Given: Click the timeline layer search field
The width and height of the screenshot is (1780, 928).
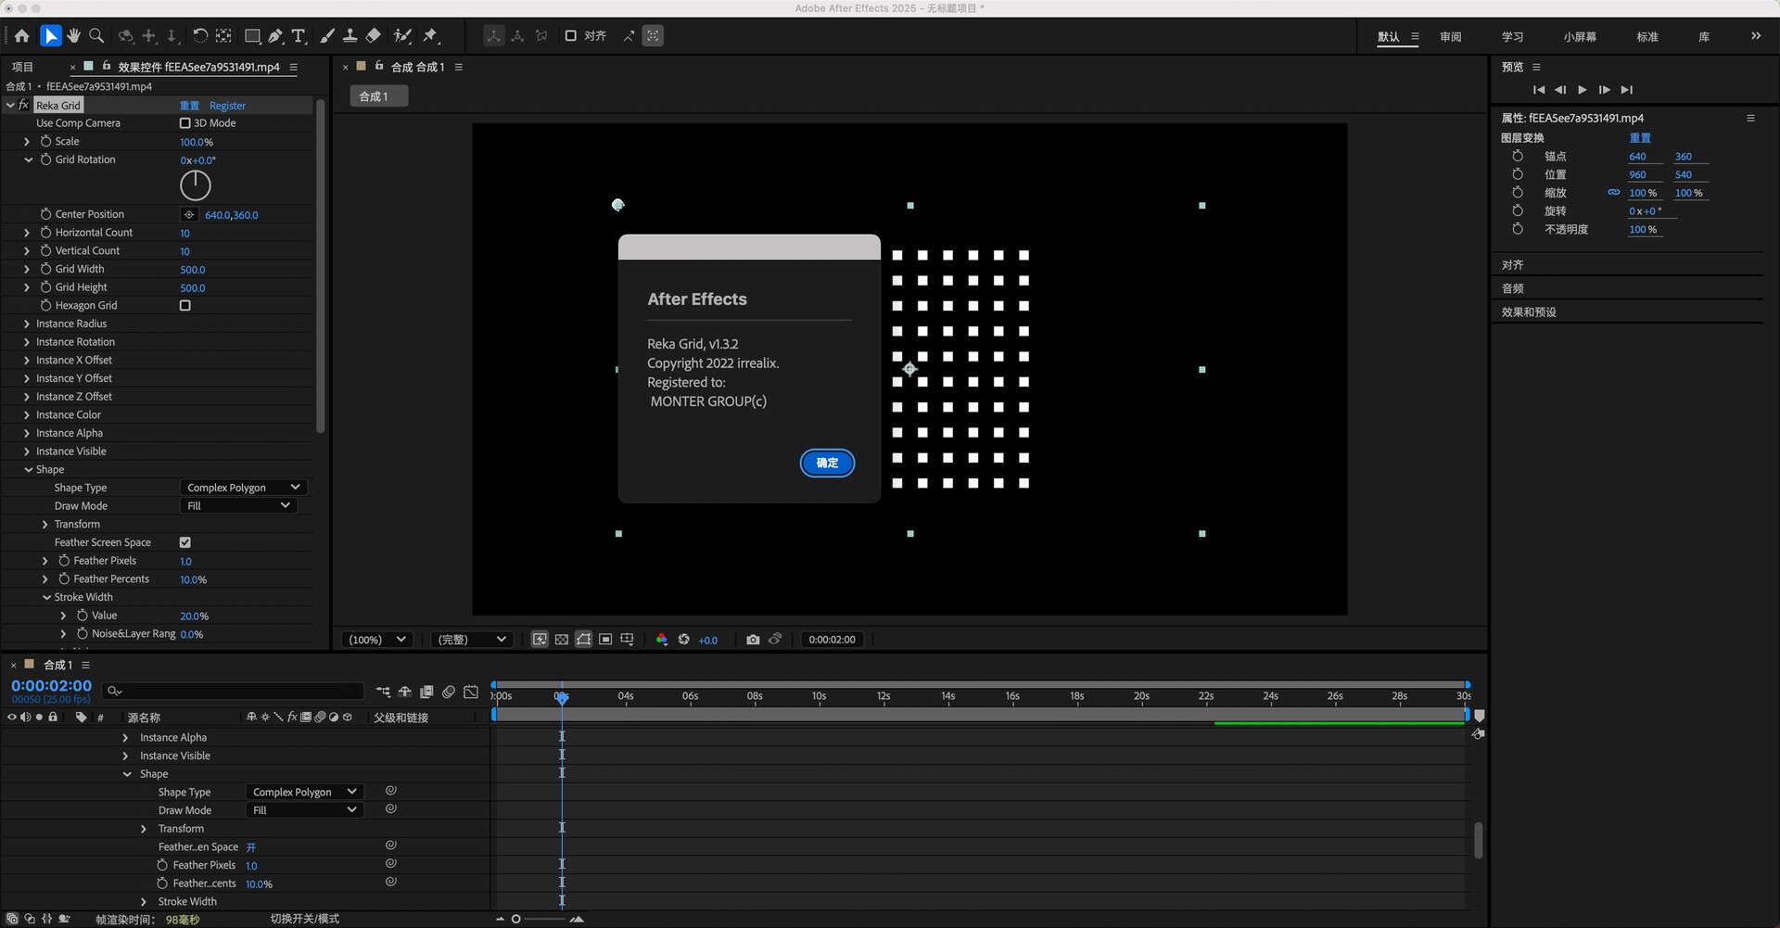Looking at the screenshot, I should tap(234, 692).
